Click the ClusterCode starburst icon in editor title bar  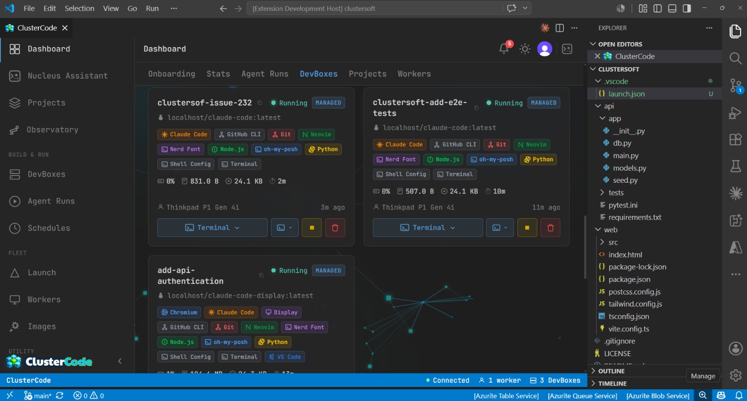pos(545,28)
